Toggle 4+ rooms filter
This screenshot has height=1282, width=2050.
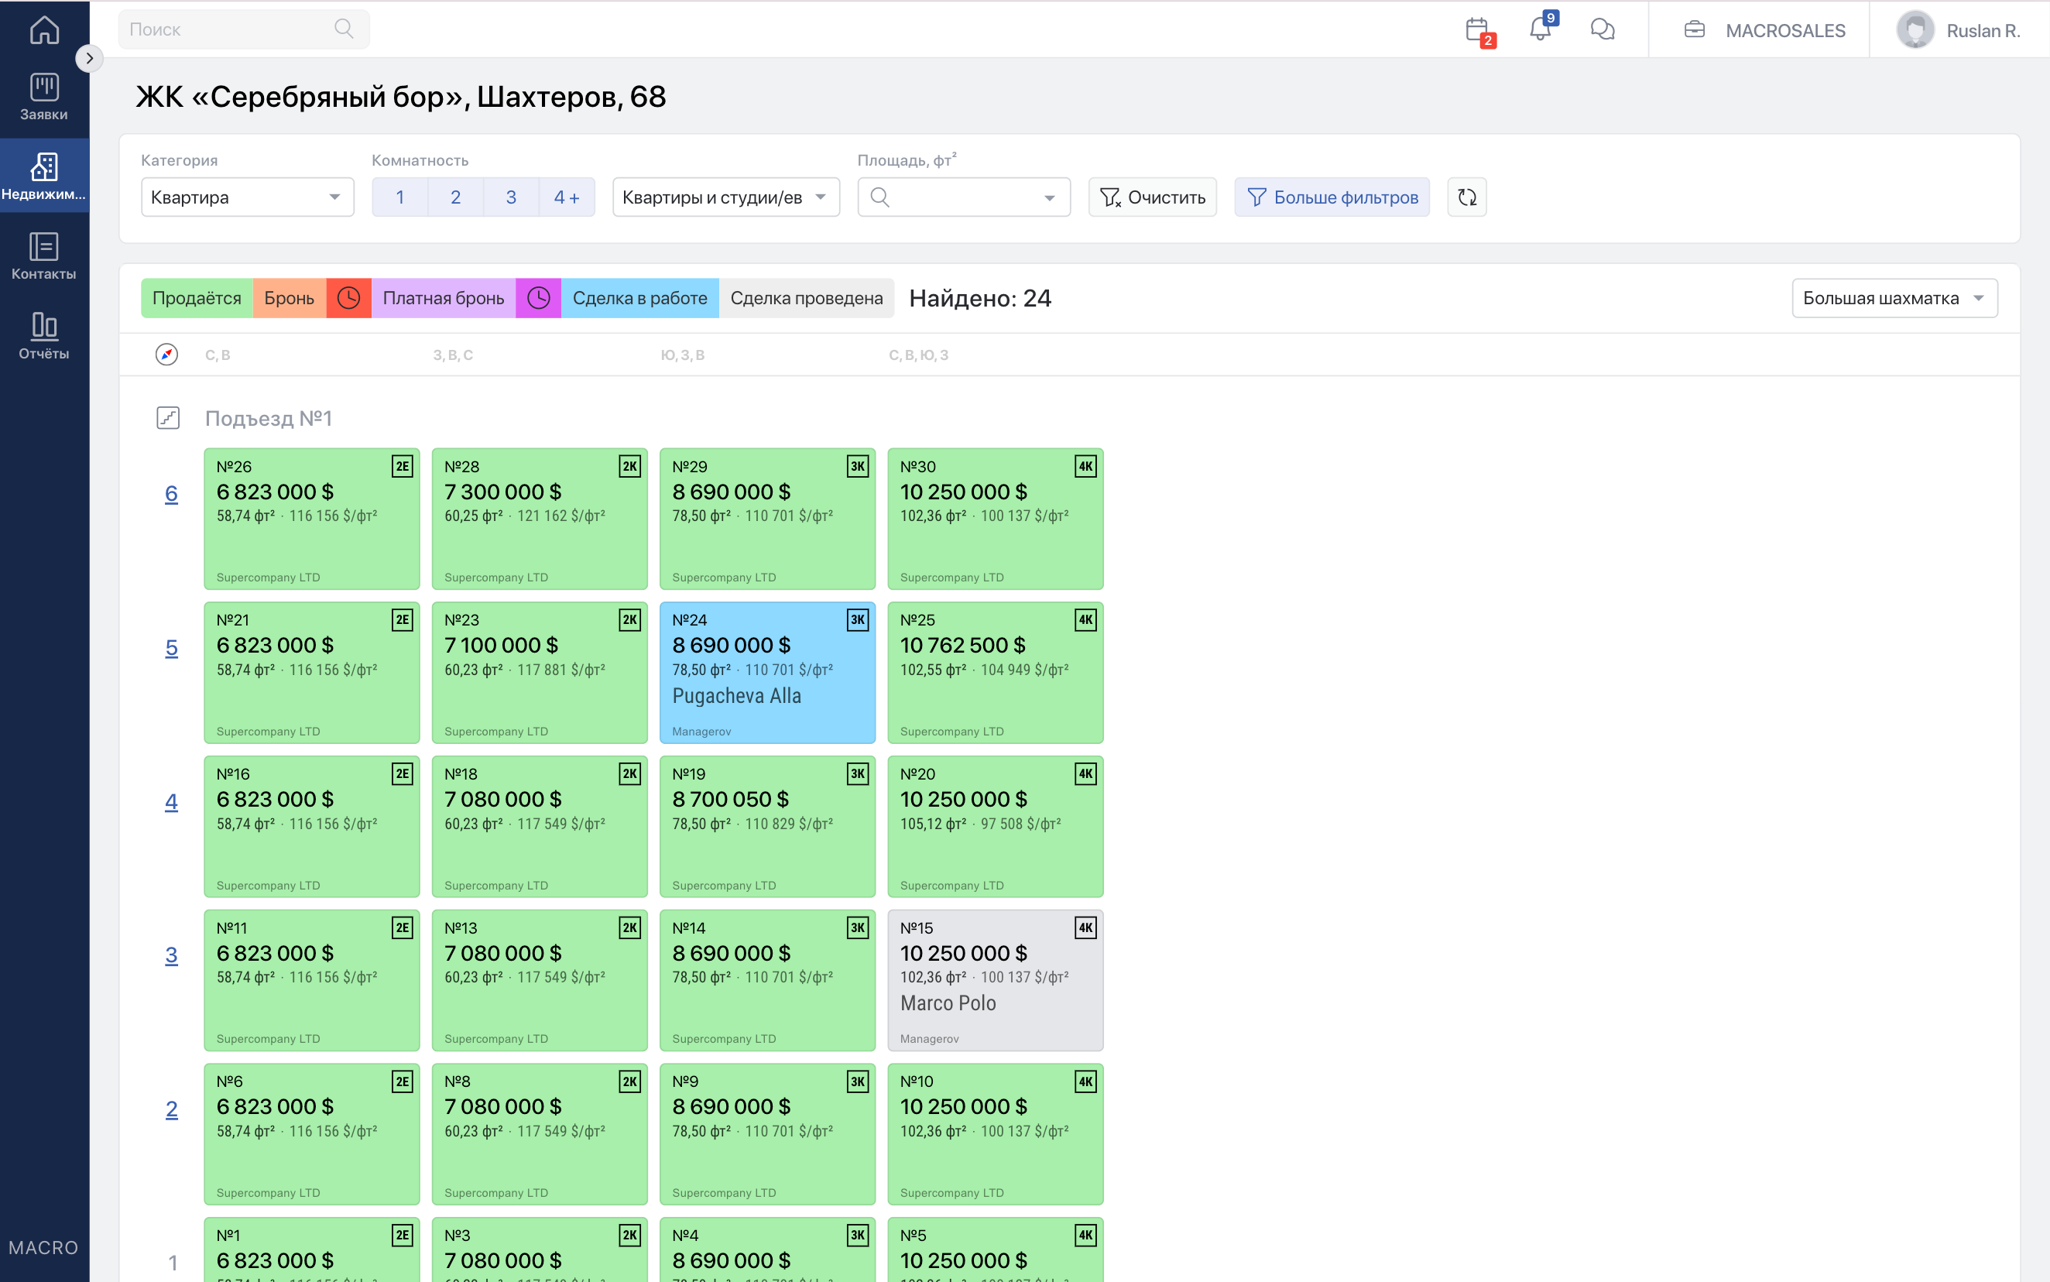click(567, 197)
